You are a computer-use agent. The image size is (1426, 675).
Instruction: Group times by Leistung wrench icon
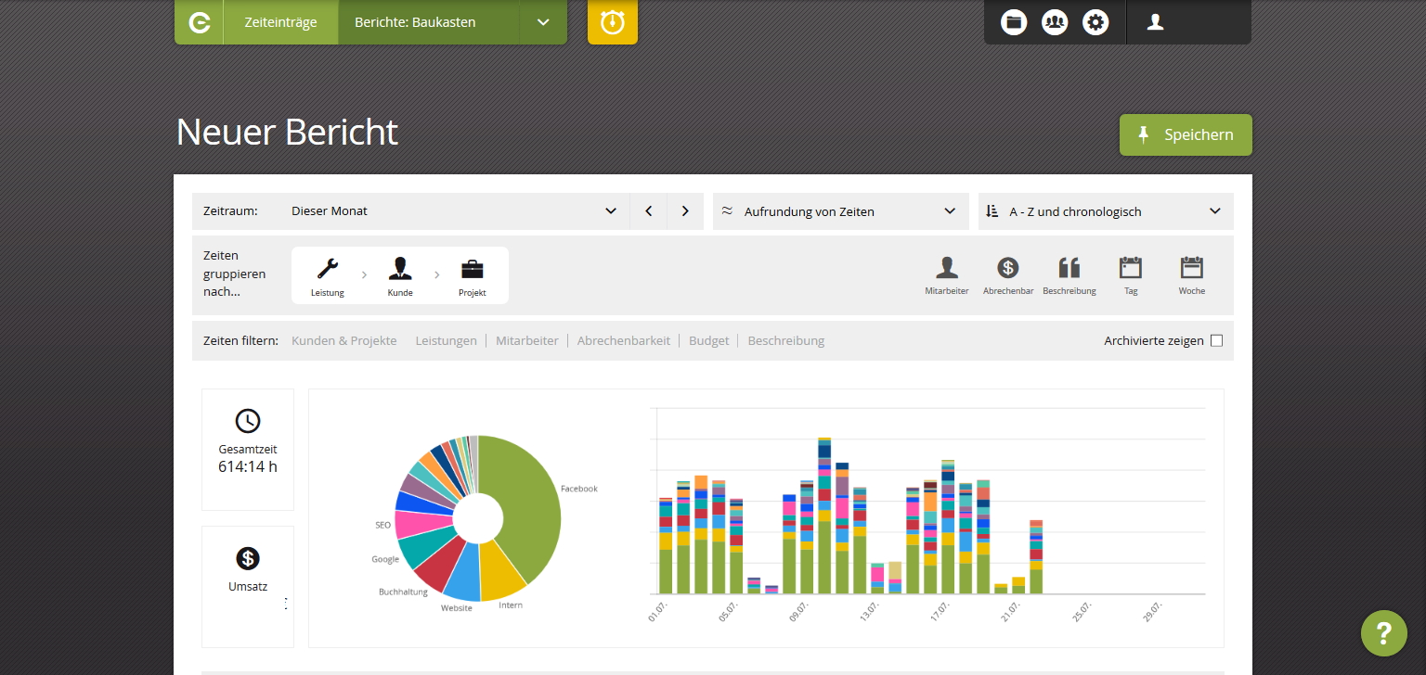tap(328, 275)
